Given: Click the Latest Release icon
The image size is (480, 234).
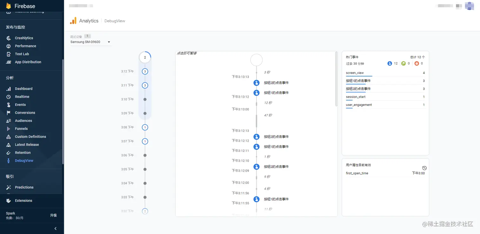Looking at the screenshot, I should coord(9,145).
